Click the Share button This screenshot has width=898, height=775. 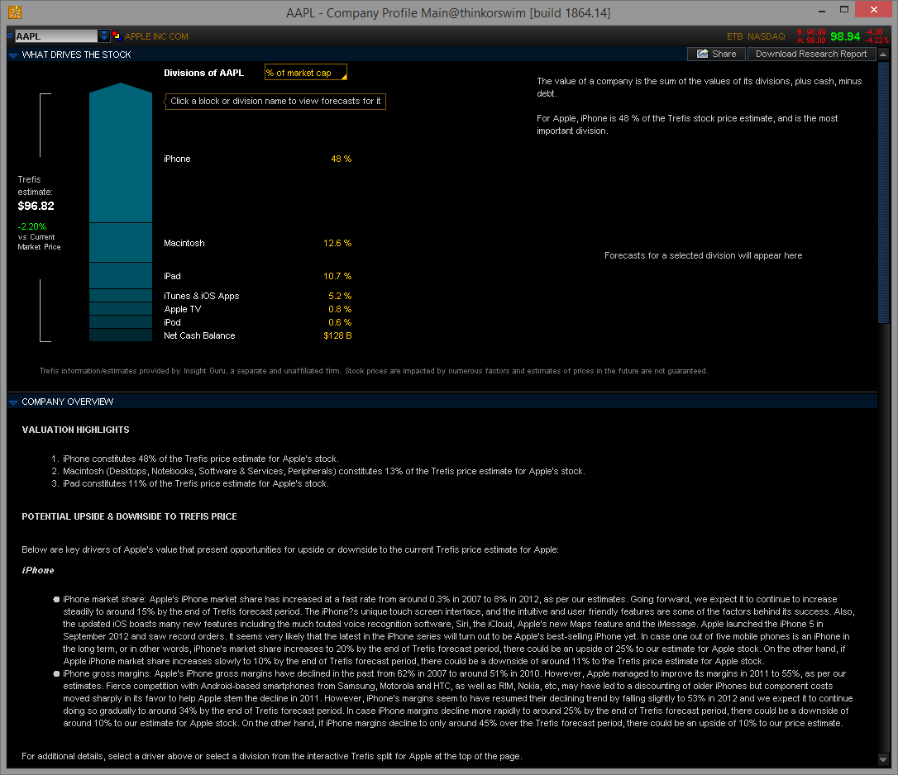716,54
